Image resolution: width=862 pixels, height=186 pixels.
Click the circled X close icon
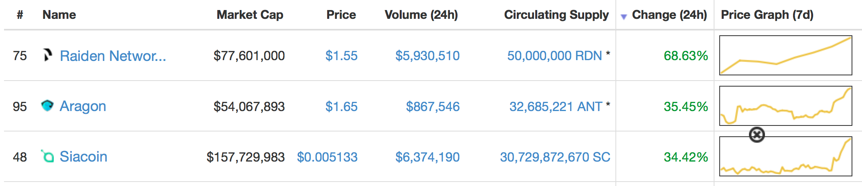(757, 135)
